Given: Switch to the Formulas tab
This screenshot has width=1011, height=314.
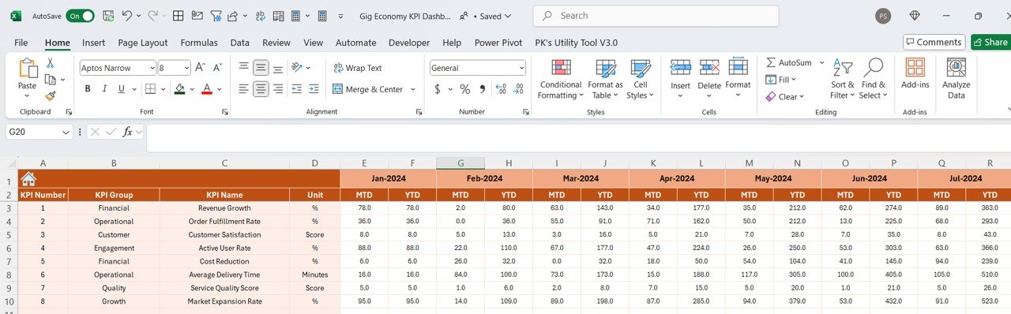Looking at the screenshot, I should point(199,43).
